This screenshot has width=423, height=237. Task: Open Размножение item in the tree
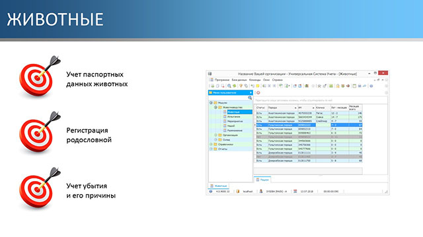click(235, 130)
